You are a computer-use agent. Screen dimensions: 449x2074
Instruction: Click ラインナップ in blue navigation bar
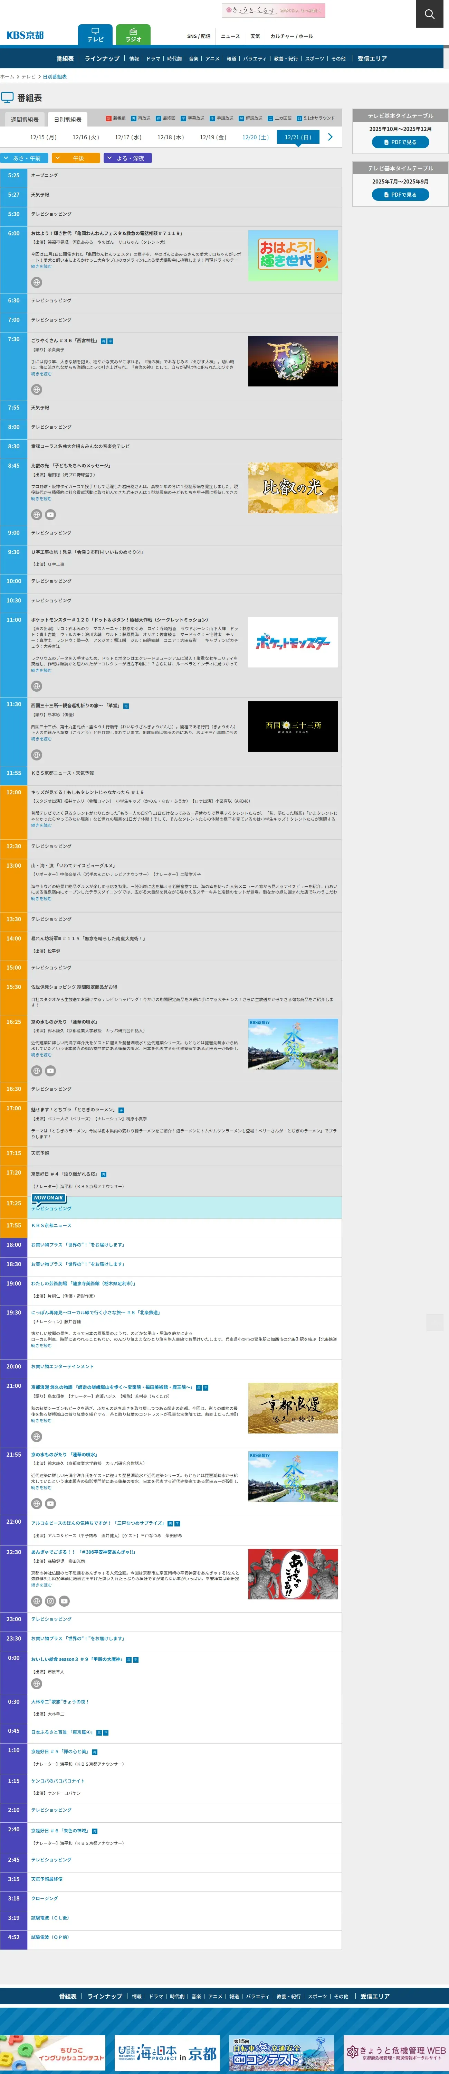[102, 59]
